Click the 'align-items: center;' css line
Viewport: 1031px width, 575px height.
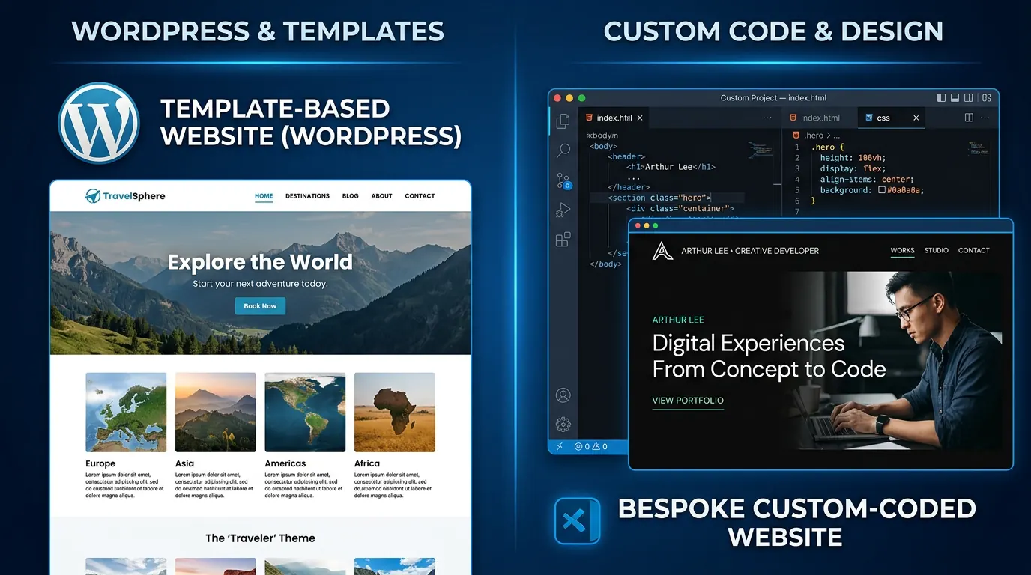(x=867, y=180)
